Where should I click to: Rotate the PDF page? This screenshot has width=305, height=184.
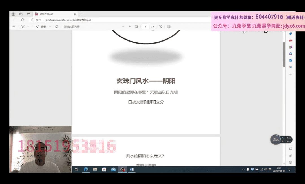160,27
